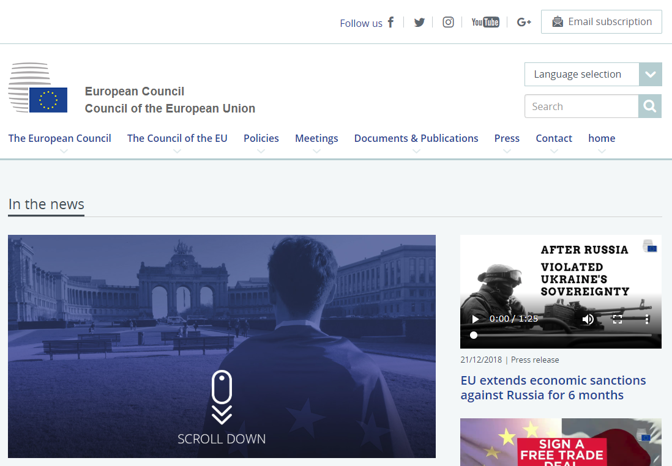Select the In the news heading
This screenshot has height=466, width=672.
[x=47, y=204]
